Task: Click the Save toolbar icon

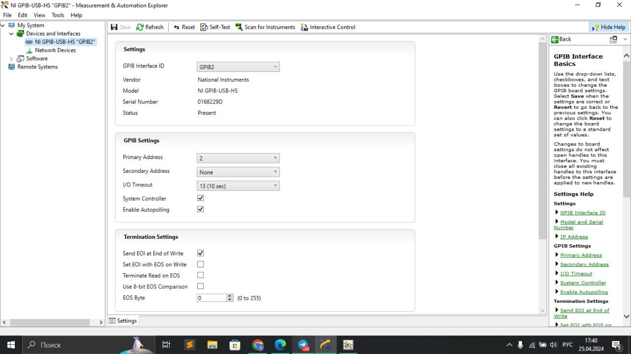Action: pos(120,27)
